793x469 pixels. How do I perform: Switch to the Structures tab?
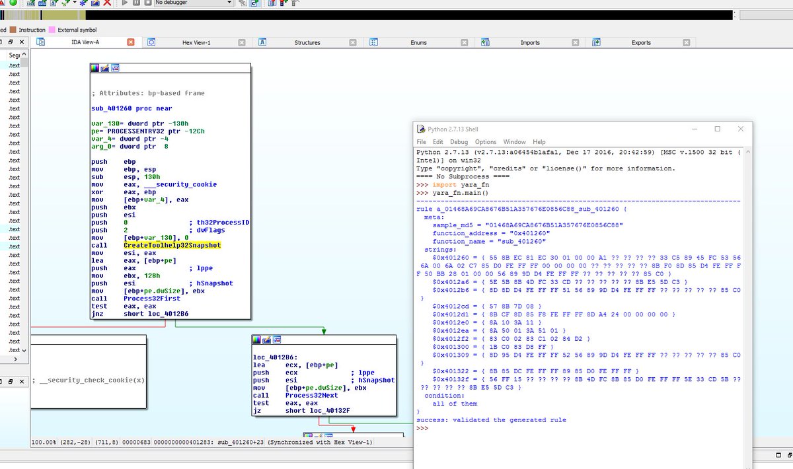point(307,43)
